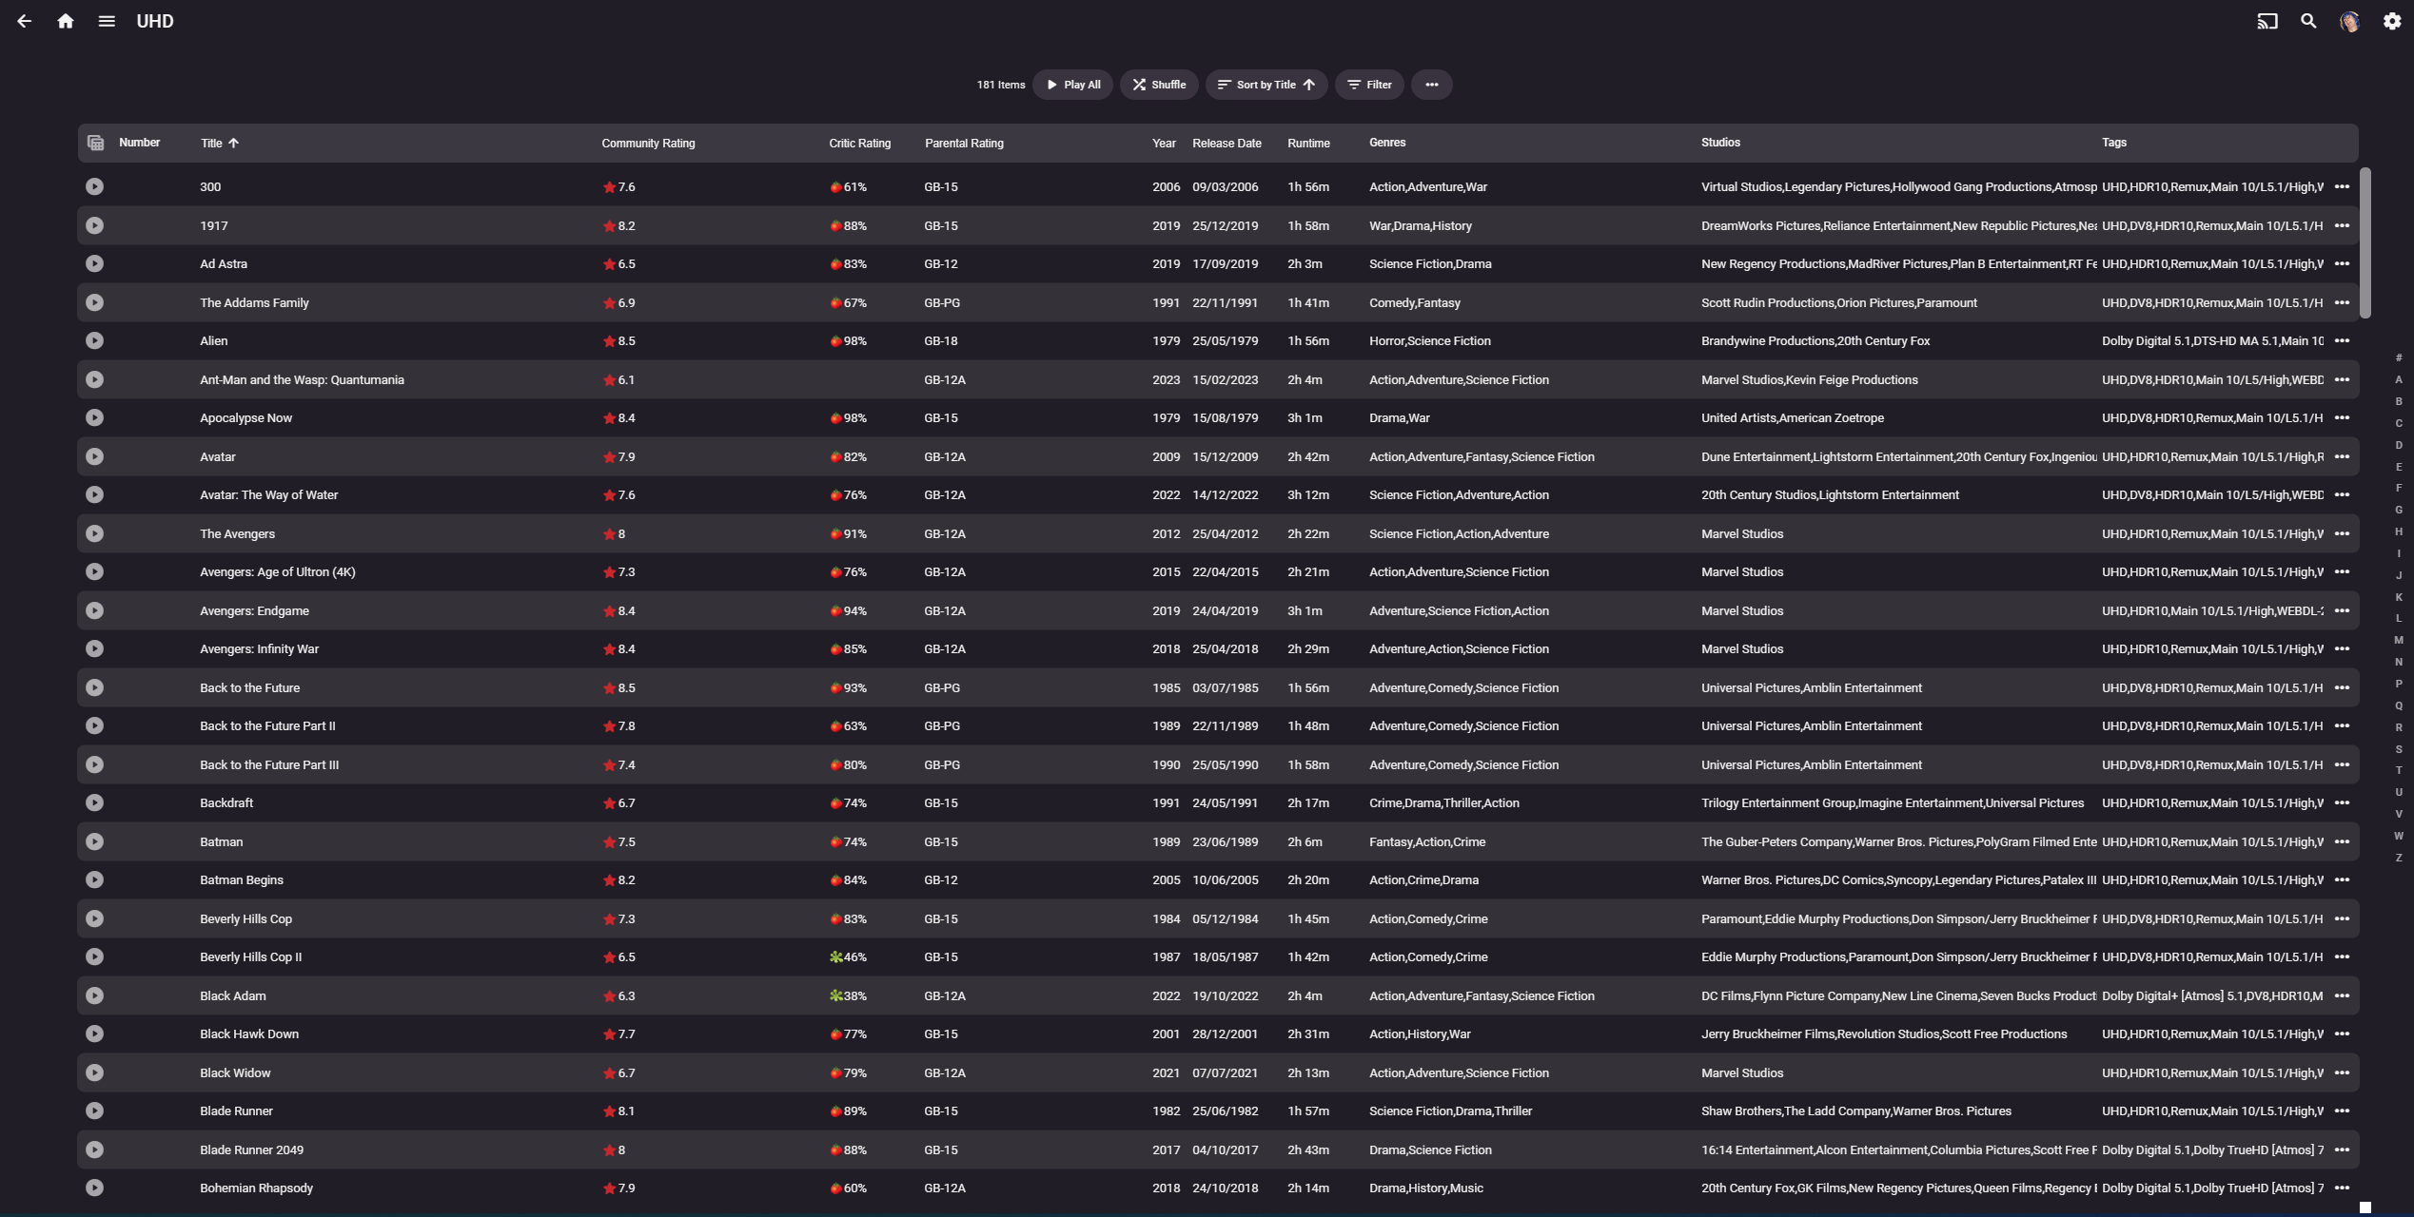2414x1217 pixels.
Task: Select the Cast to device icon
Action: point(2267,21)
